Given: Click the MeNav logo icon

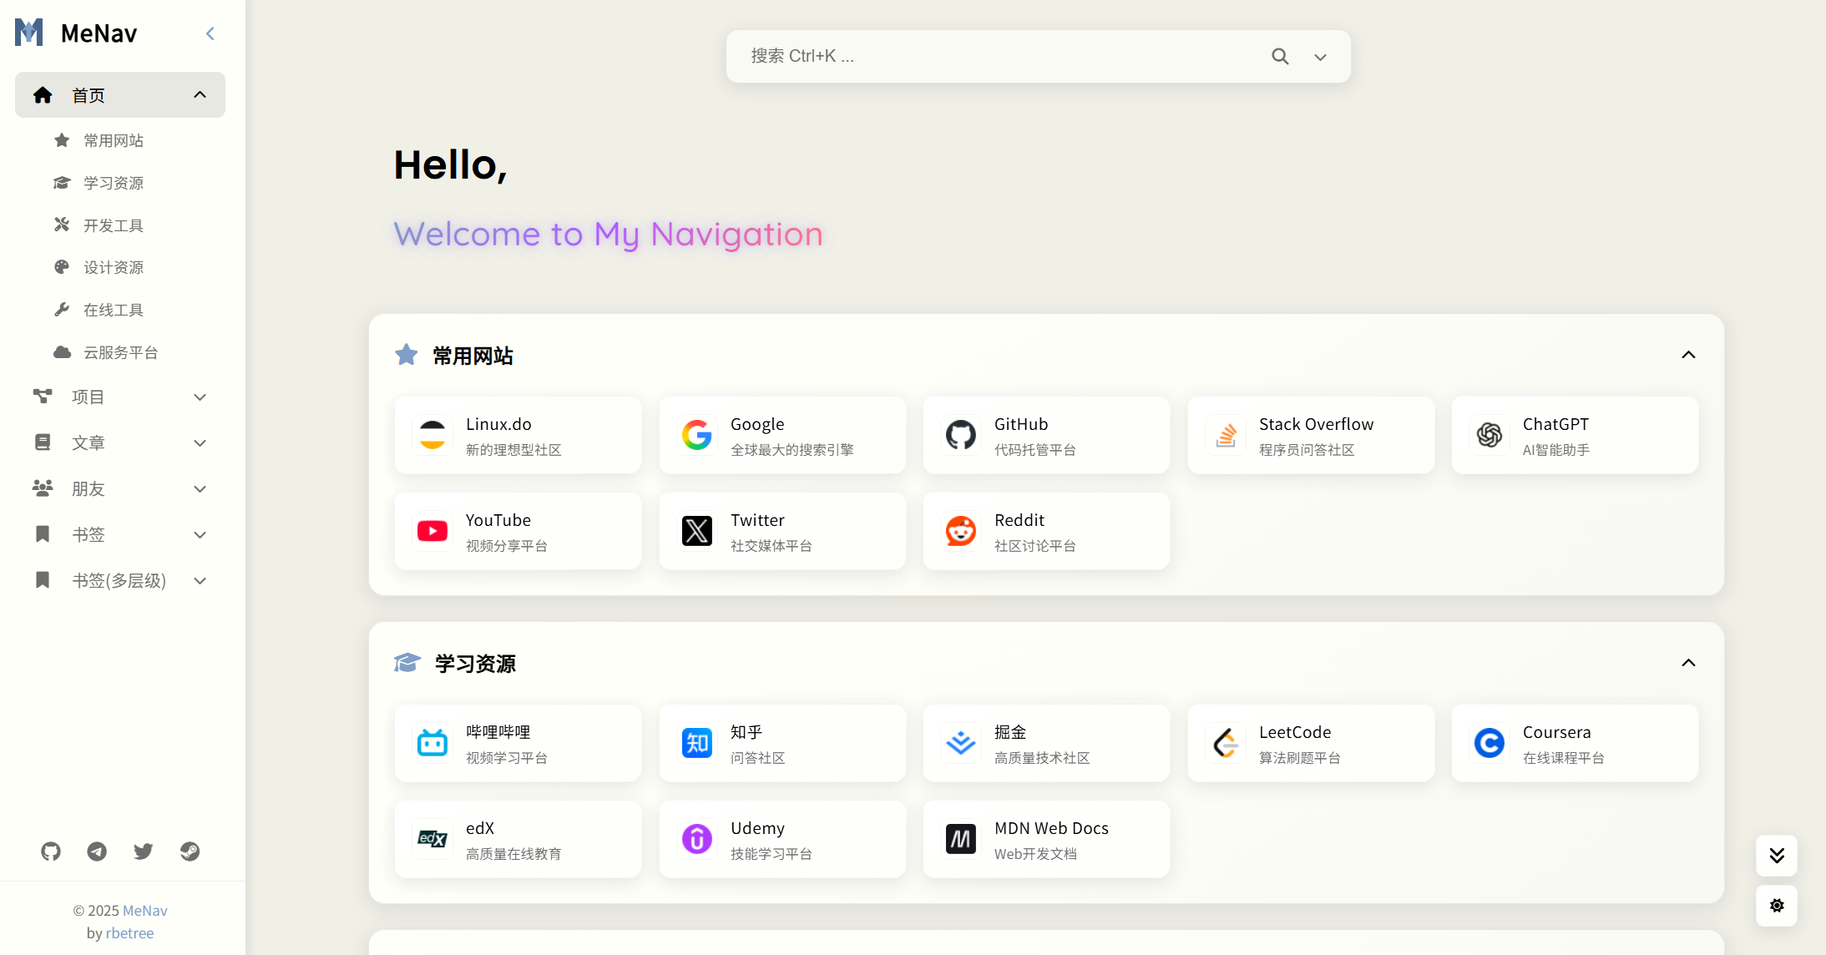Looking at the screenshot, I should coord(28,32).
